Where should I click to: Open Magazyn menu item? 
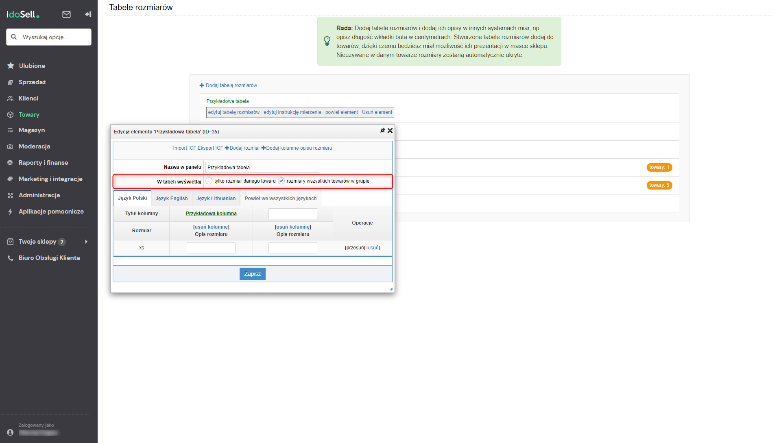[32, 130]
